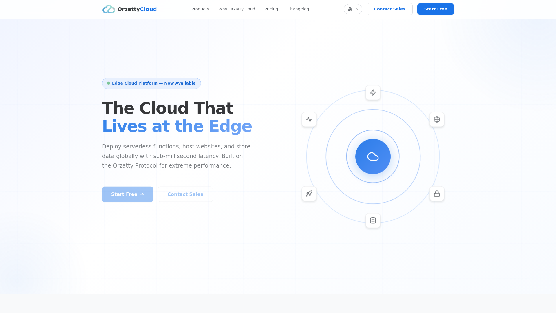Screen dimensions: 556x313
Task: Click the Edge Cloud Platform announcement badge
Action: pyautogui.click(x=151, y=83)
